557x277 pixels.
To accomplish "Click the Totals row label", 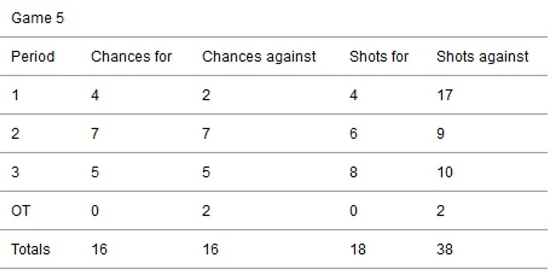I will point(31,249).
